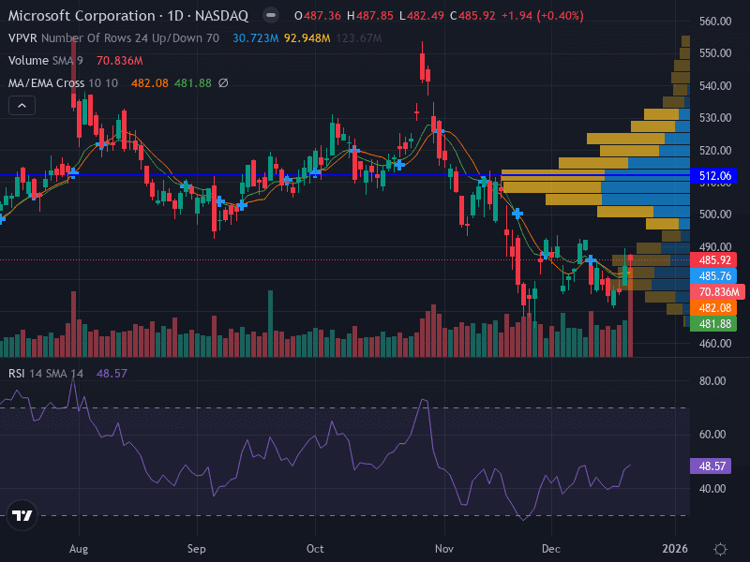Click the Sep label on time axis
Screen dimensions: 750x562
point(196,549)
